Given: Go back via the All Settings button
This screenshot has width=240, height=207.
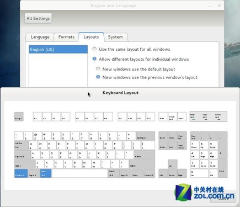Looking at the screenshot, I should coord(38,18).
